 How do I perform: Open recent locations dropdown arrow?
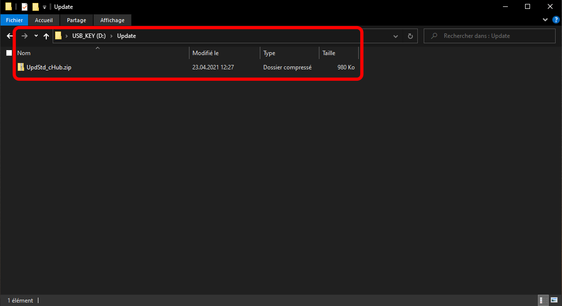tap(36, 36)
